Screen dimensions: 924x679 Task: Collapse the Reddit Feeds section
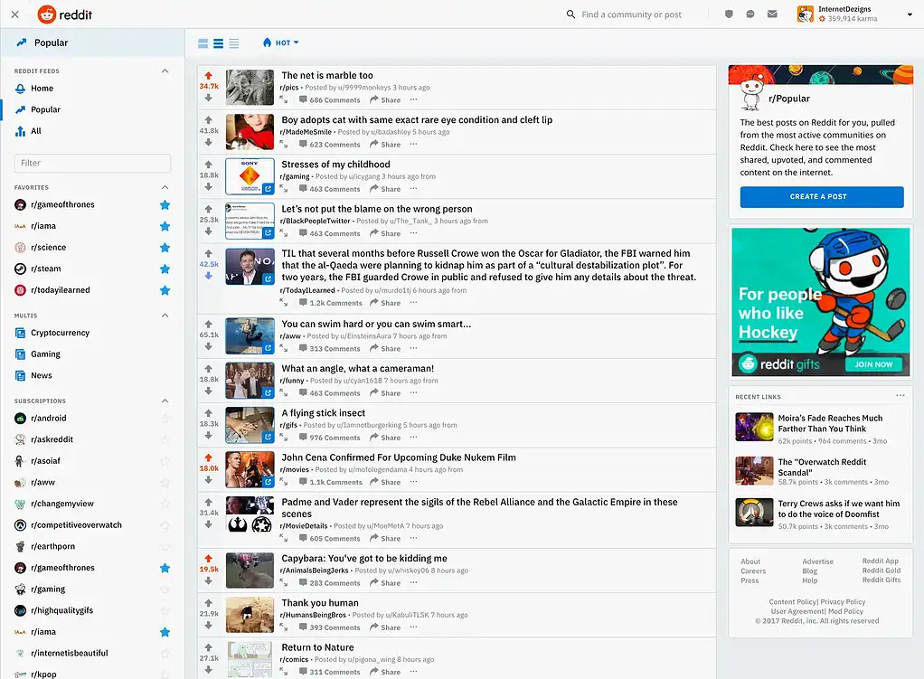tap(165, 71)
